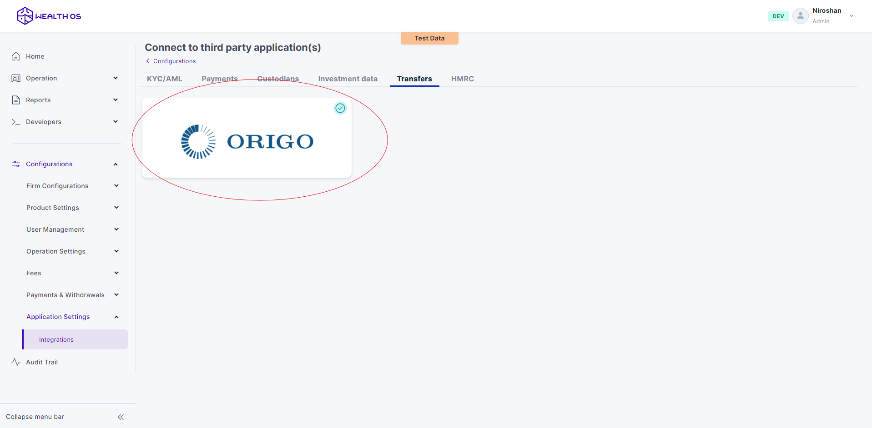Click the Fees label

click(34, 273)
